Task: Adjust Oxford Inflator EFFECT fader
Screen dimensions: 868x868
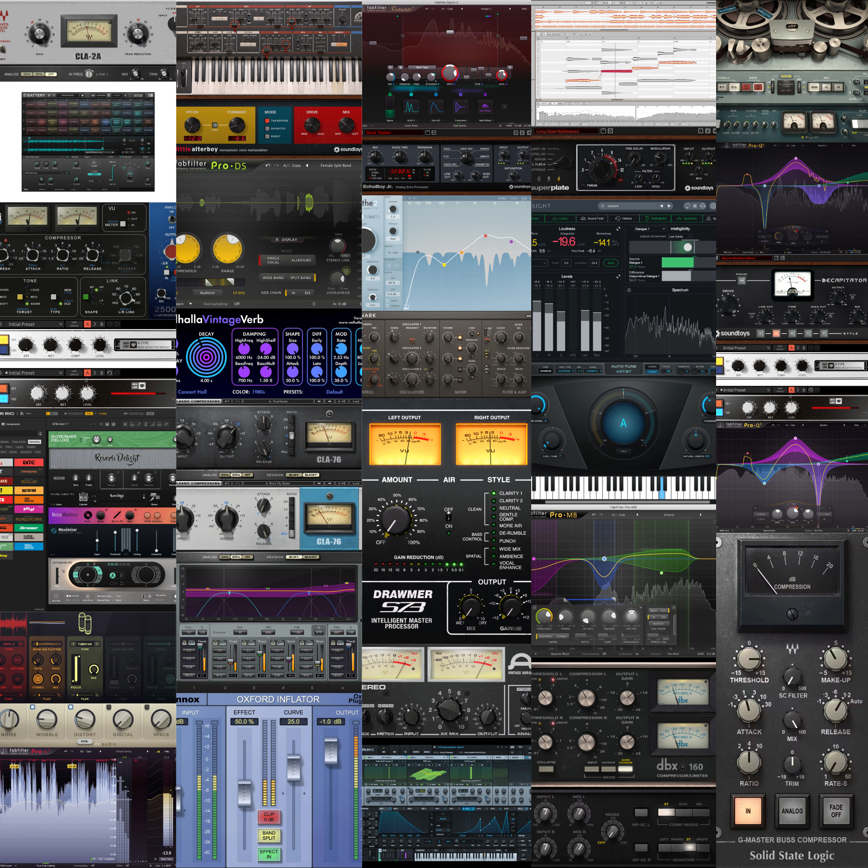Action: pos(245,794)
